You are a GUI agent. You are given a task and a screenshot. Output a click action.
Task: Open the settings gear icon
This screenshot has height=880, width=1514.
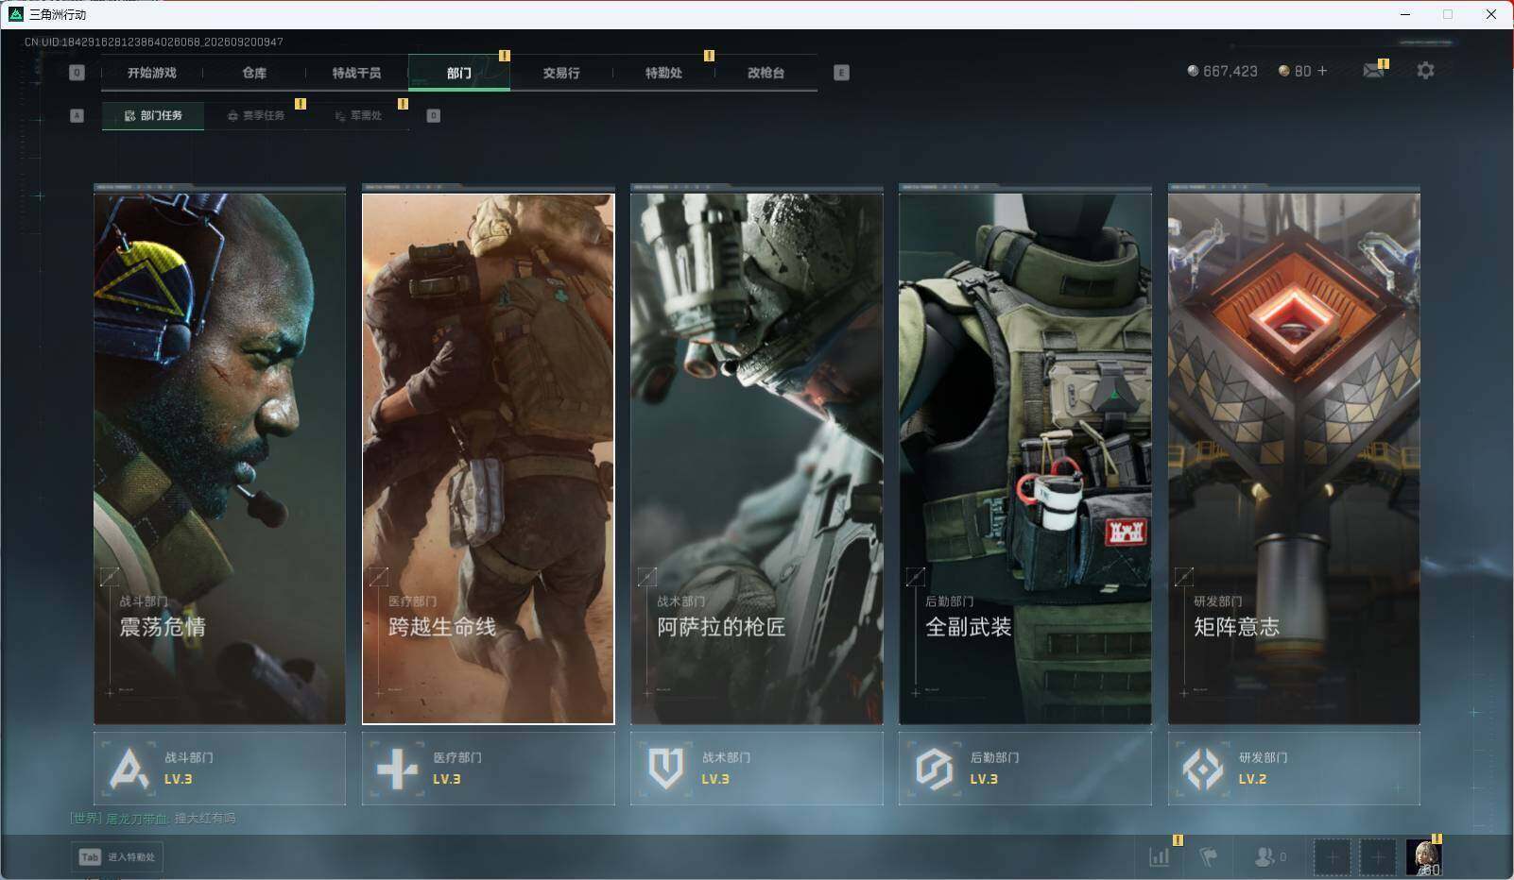1425,71
